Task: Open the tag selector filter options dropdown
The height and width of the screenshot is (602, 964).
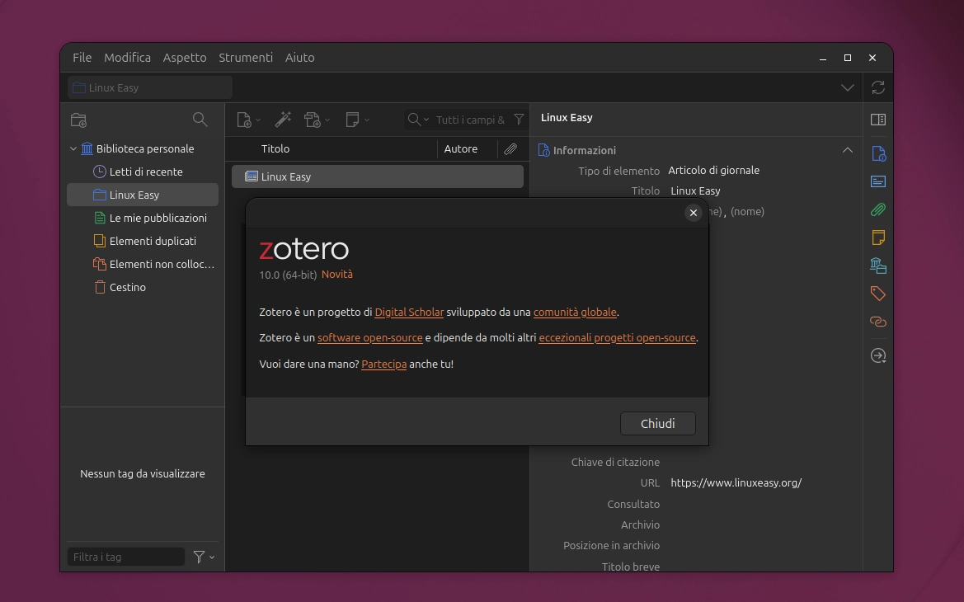Action: pyautogui.click(x=204, y=557)
